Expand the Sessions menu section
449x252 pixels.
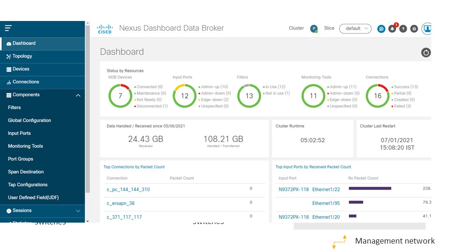point(78,211)
